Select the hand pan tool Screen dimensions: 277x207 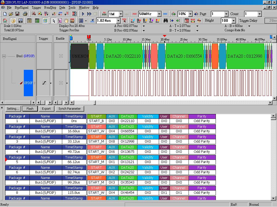click(66, 20)
